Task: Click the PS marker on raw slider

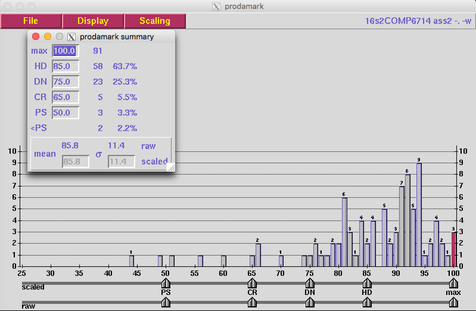Action: click(x=166, y=303)
